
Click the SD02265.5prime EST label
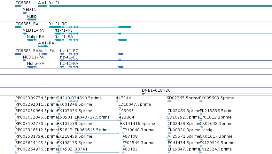tap(183, 98)
